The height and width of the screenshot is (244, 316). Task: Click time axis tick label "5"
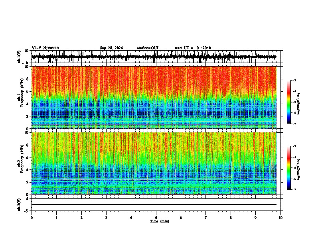pos(156,218)
